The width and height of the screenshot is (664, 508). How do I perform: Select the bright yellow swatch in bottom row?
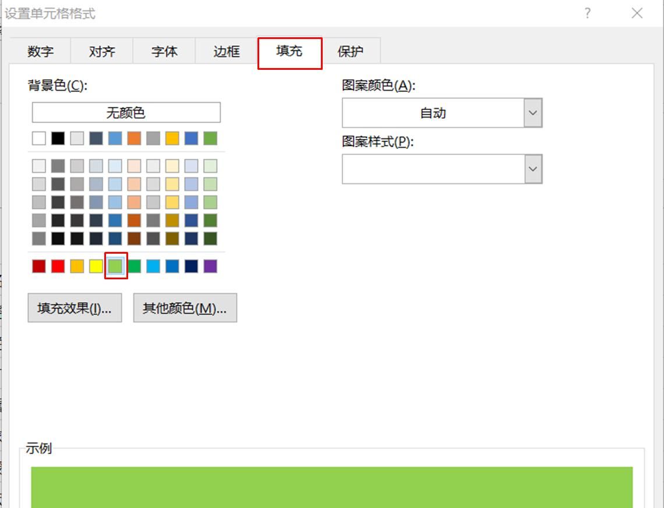pos(96,266)
